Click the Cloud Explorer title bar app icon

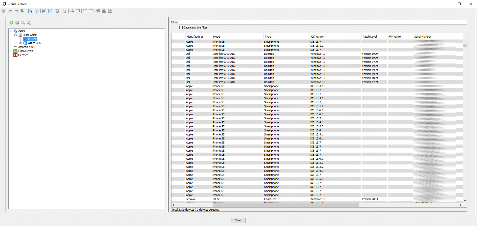point(4,4)
